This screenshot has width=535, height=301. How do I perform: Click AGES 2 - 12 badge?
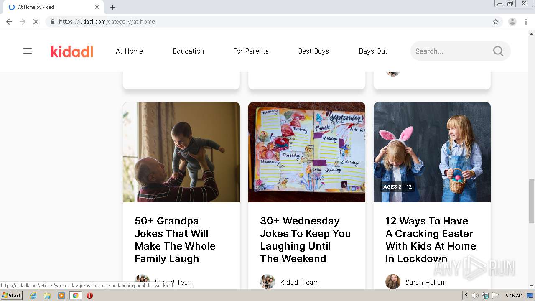click(397, 186)
